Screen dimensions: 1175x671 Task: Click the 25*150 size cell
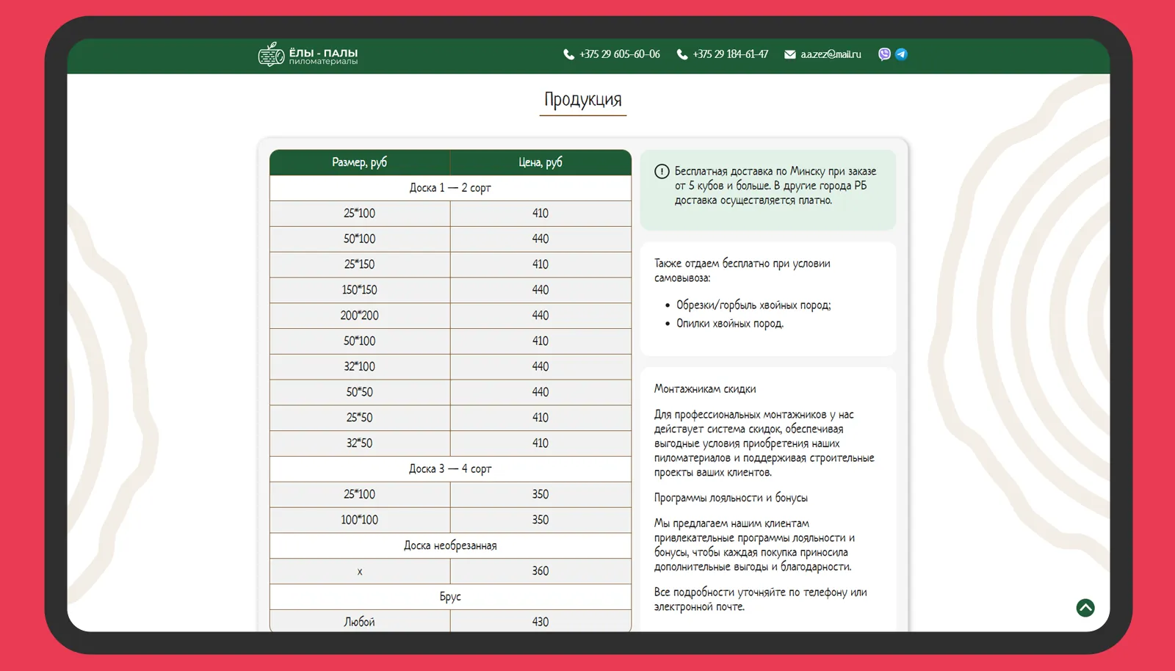click(360, 264)
